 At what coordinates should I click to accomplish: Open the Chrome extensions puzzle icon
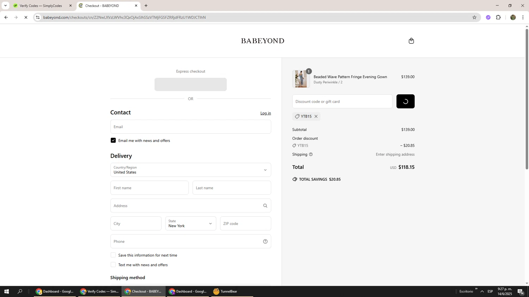(x=498, y=17)
